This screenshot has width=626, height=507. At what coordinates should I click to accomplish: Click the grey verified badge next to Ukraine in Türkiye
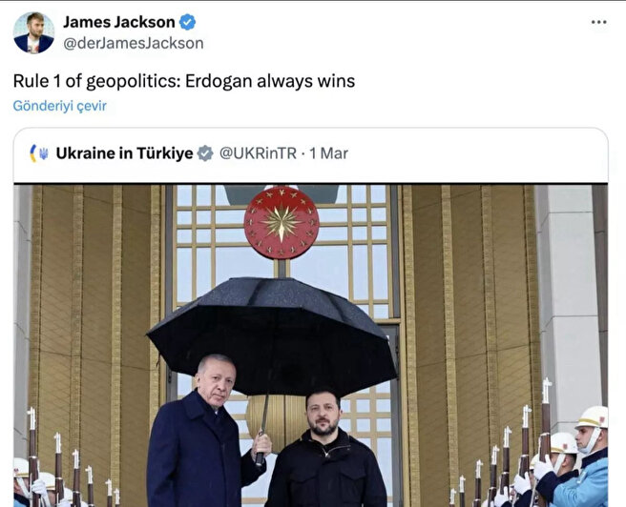tap(205, 153)
